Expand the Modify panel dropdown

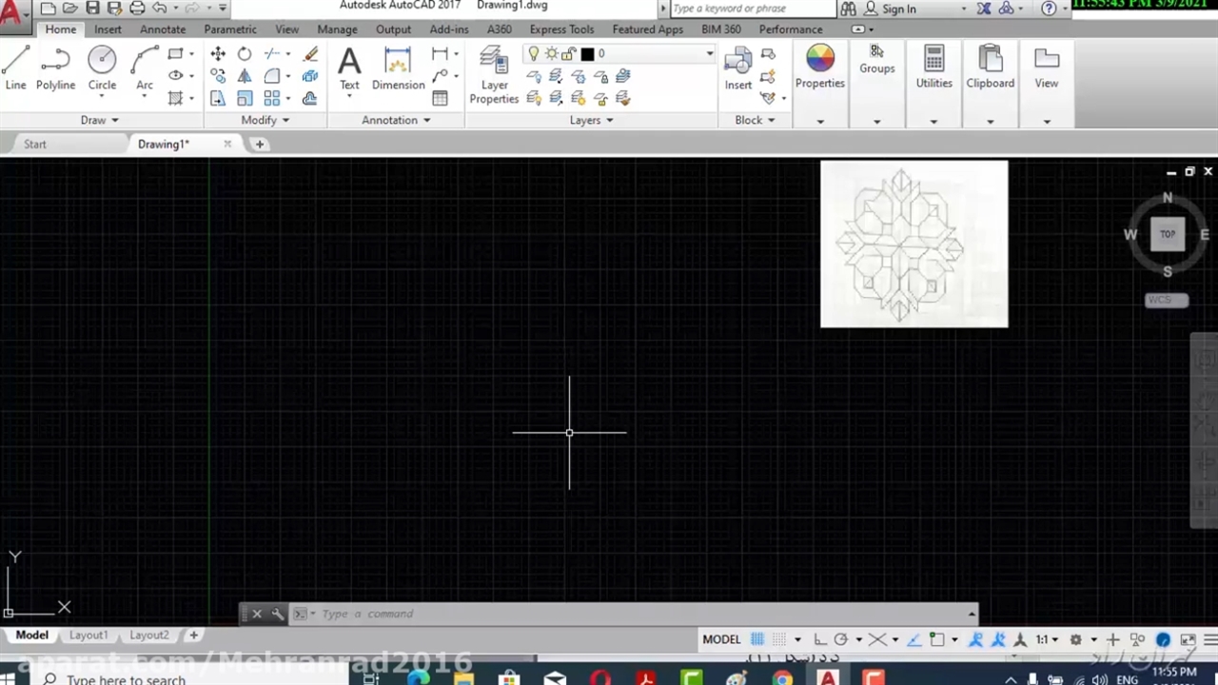265,121
